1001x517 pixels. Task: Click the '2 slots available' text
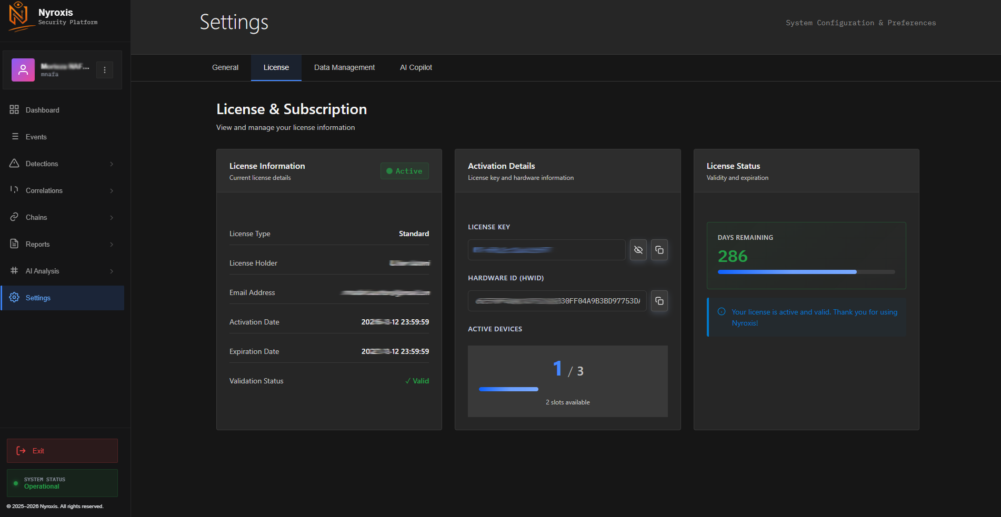(x=568, y=402)
